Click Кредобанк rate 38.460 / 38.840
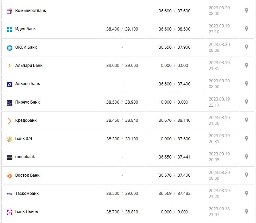Viewport: 256px width, 223px height. click(x=122, y=120)
